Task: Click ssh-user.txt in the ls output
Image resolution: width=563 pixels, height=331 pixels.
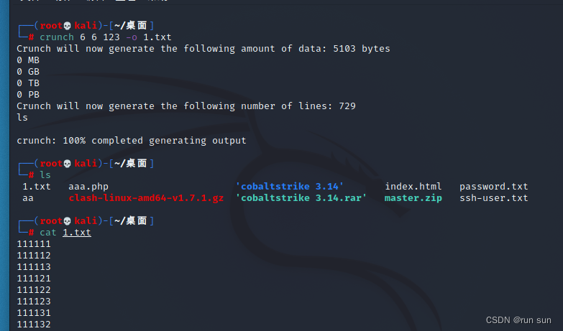Action: [x=494, y=198]
